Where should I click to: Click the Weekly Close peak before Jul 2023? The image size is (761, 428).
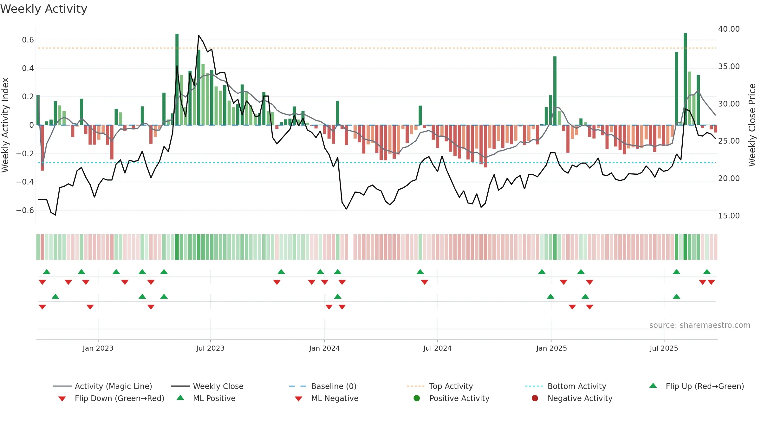coord(199,36)
